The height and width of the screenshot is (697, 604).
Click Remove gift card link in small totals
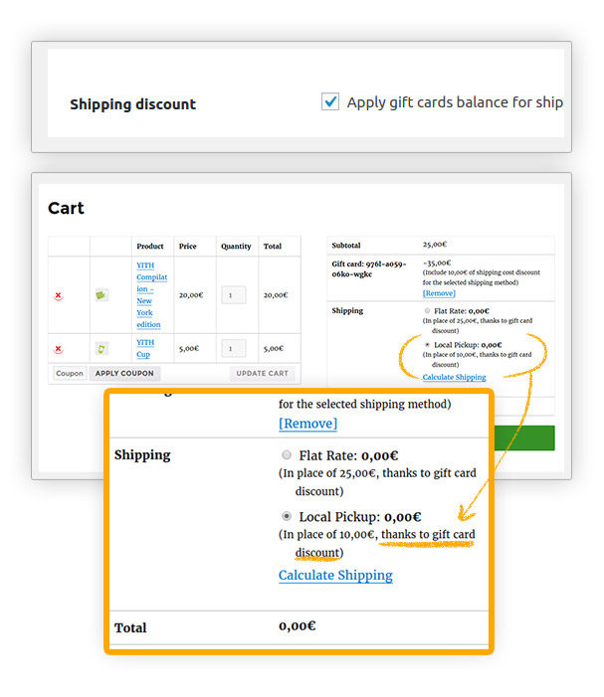[439, 293]
